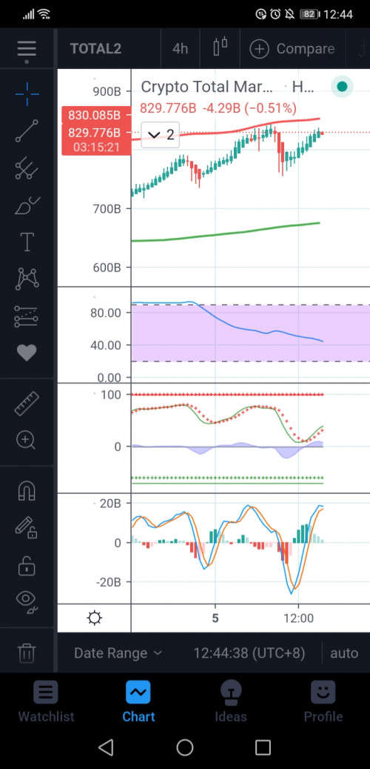
Task: Open the hamburger menu
Action: tap(27, 48)
